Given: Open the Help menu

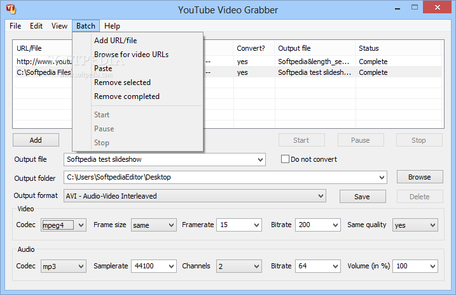Looking at the screenshot, I should (x=112, y=26).
